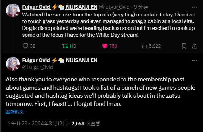This screenshot has width=203, height=132.
Task: Click the @Fulgur_Ovid handle in the first tweet header
Action: [114, 7]
